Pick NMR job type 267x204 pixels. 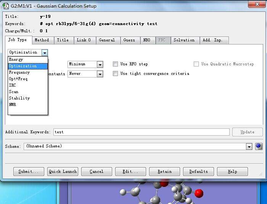coord(28,104)
